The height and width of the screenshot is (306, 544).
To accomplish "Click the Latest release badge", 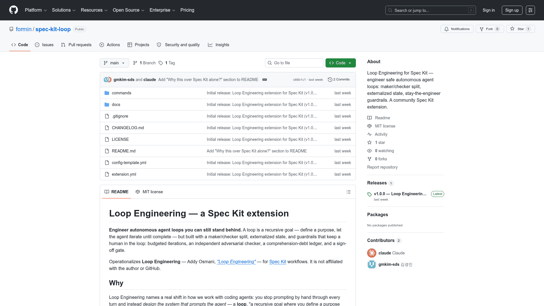I will coord(437,194).
